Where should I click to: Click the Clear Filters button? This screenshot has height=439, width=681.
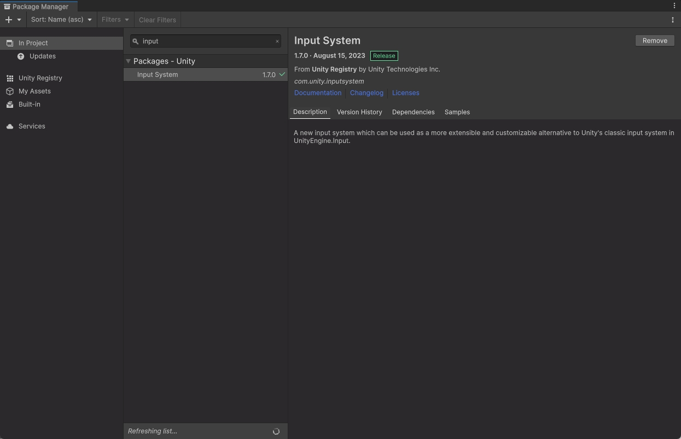coord(158,20)
